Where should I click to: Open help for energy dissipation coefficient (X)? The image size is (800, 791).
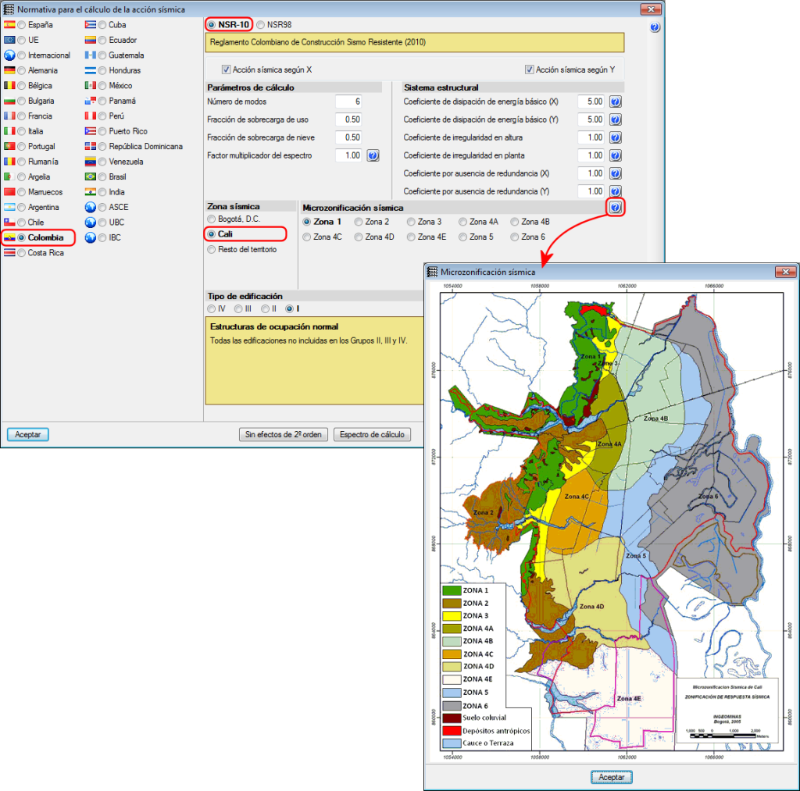coord(615,102)
